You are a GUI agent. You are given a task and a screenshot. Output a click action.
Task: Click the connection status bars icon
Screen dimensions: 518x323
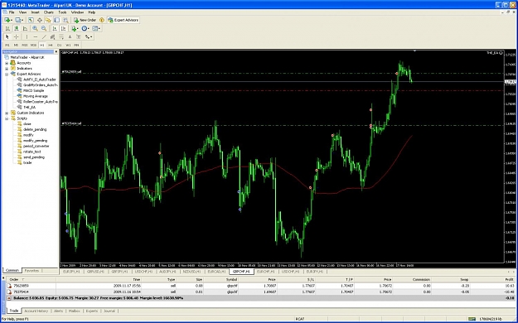pyautogui.click(x=472, y=319)
